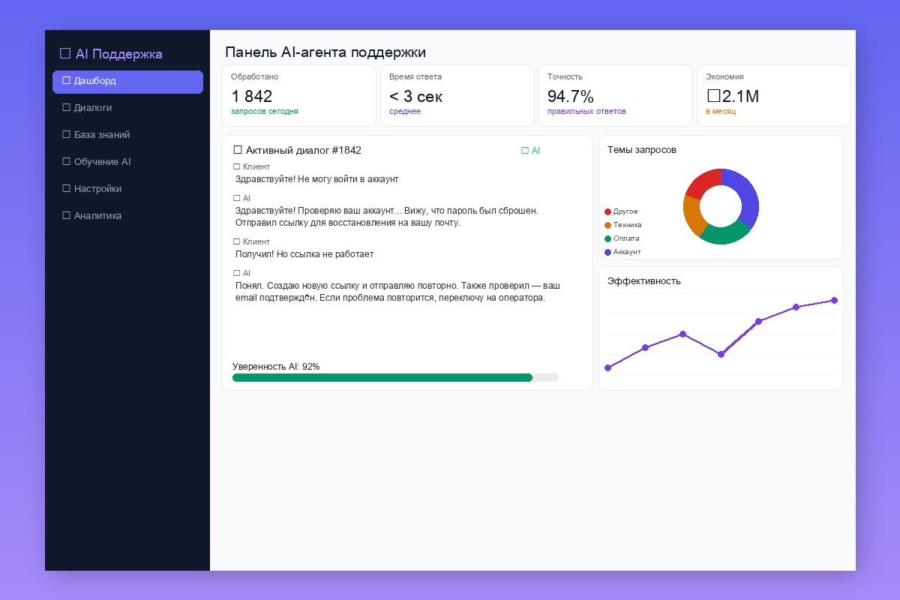The image size is (900, 600).
Task: Click the Обучение AI sidebar icon
Action: pyautogui.click(x=66, y=161)
